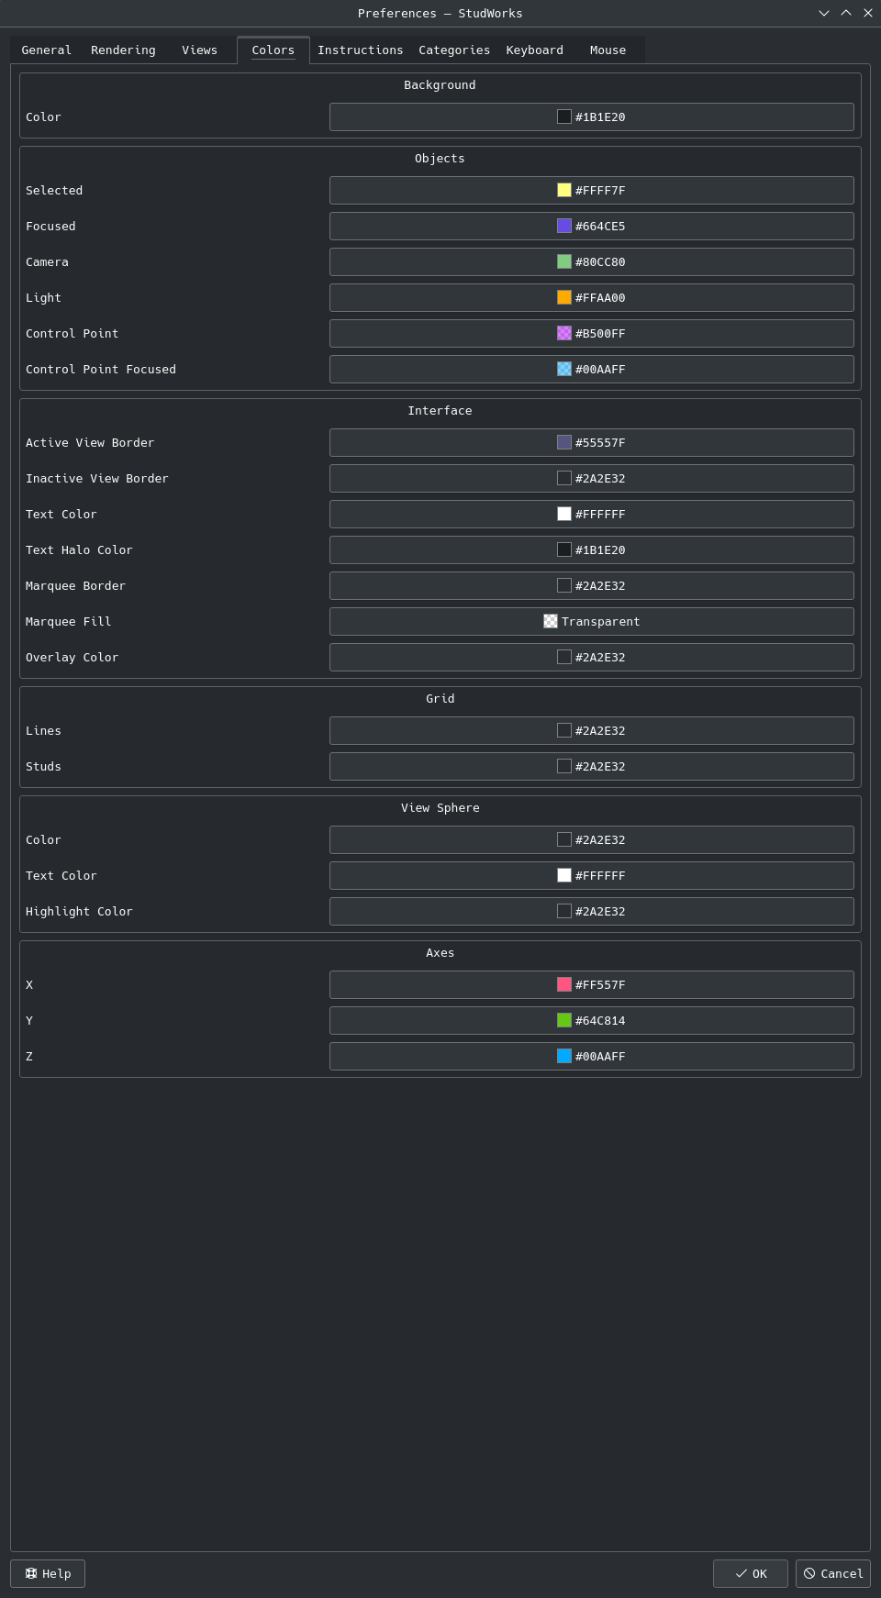Change the Focused object color #664CE5
This screenshot has height=1598, width=881.
click(592, 227)
